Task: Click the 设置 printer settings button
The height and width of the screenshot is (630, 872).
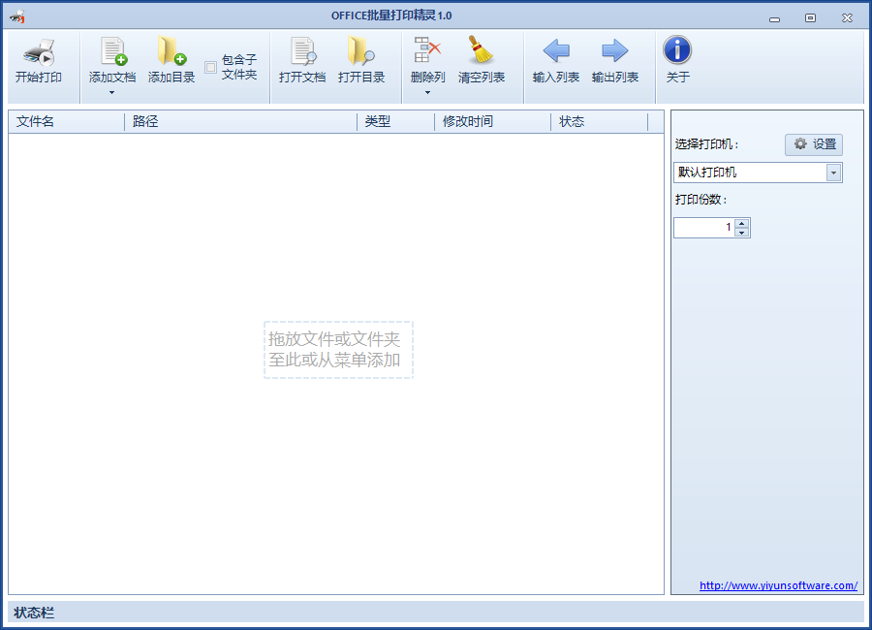Action: pyautogui.click(x=813, y=144)
